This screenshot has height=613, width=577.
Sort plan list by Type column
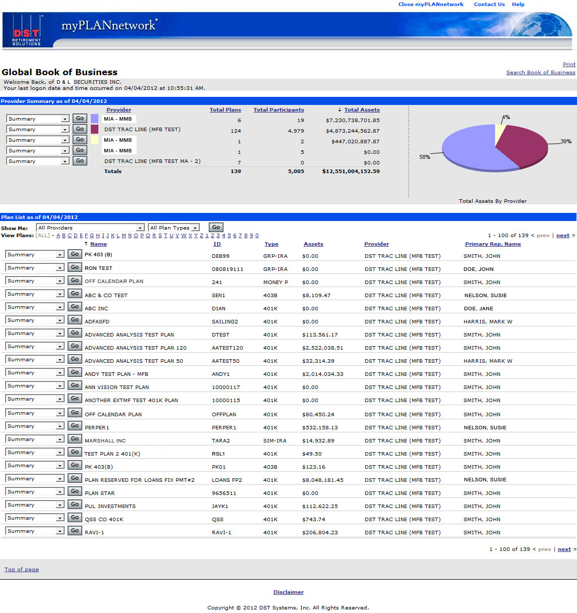point(271,244)
